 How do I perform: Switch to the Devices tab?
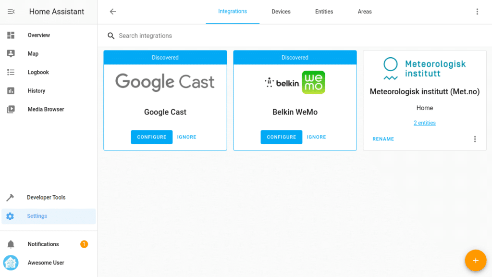(281, 12)
